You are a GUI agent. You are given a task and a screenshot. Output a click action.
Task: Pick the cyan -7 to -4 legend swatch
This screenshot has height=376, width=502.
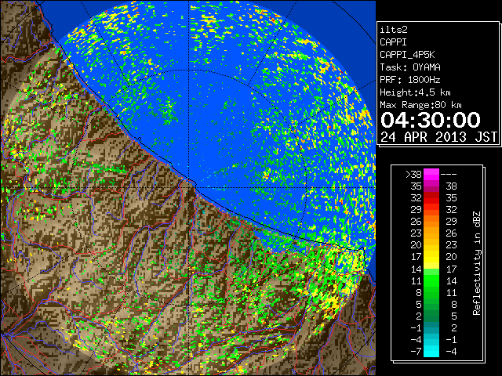(431, 351)
